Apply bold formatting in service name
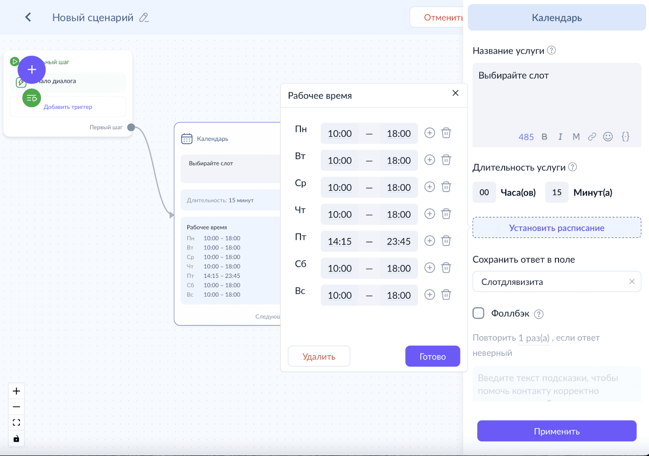 point(544,137)
